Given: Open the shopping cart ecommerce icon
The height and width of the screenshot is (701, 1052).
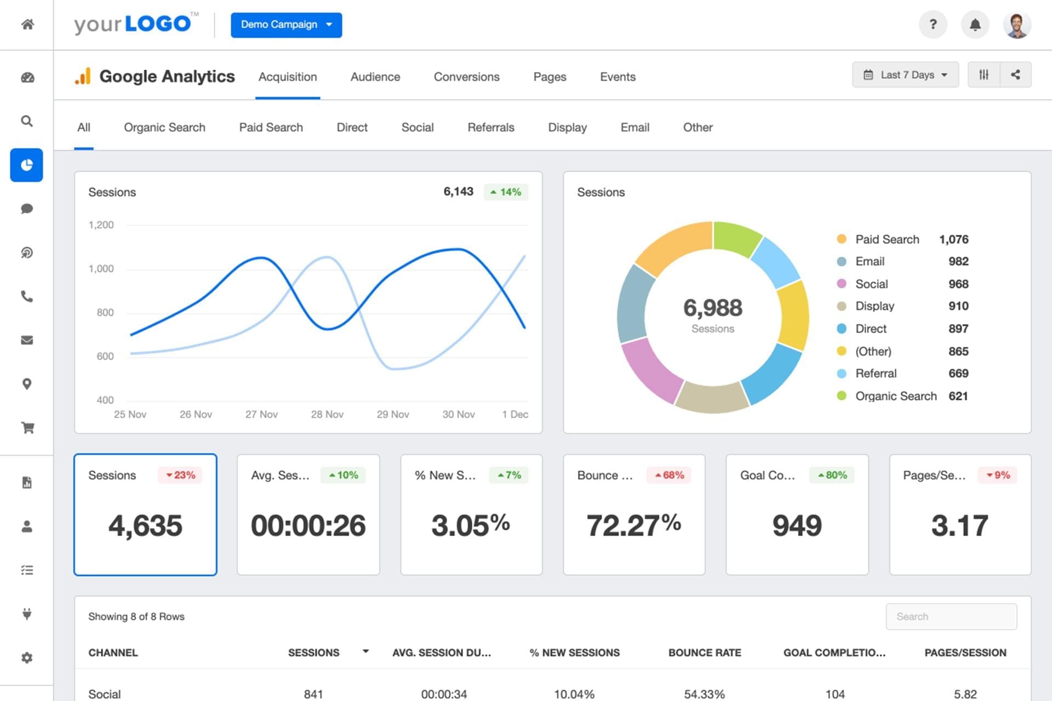Looking at the screenshot, I should [27, 428].
